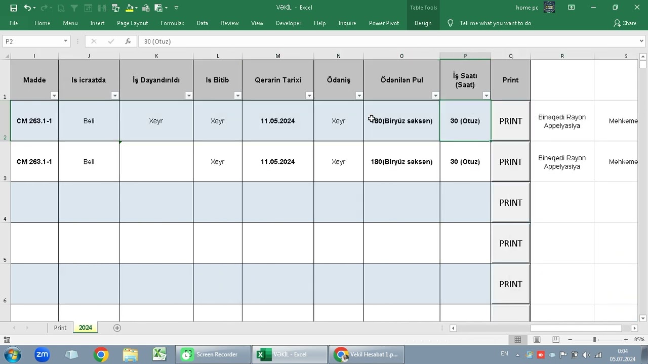Open the Ödəniş filter dropdown
Viewport: 648px width, 364px height.
[359, 96]
